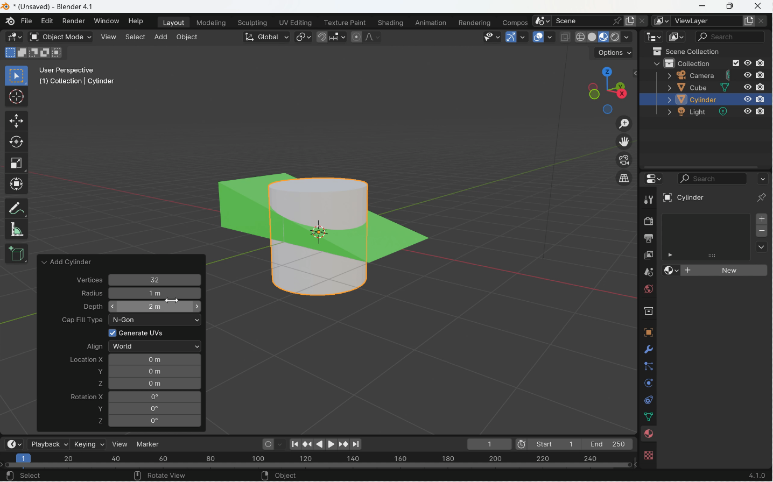Image resolution: width=773 pixels, height=482 pixels.
Task: Open the viewport Options dropdown
Action: click(x=614, y=53)
